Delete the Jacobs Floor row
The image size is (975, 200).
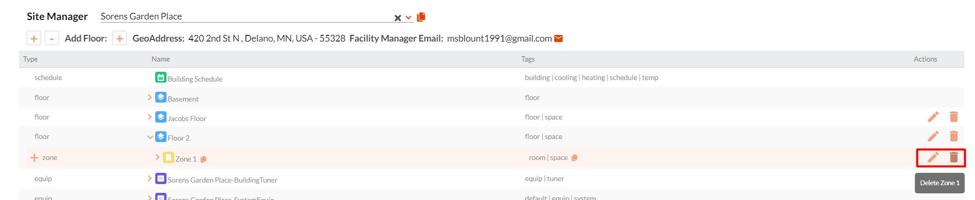(954, 117)
